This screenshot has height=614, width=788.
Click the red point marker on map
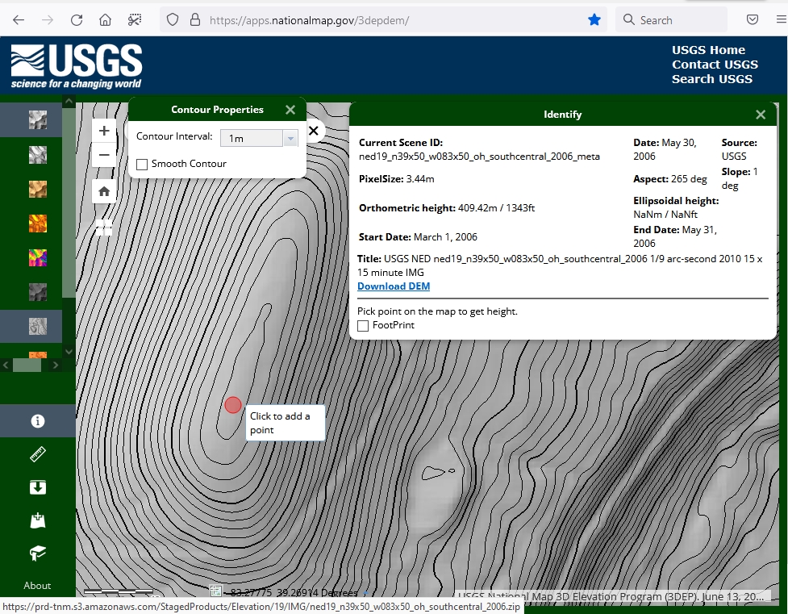click(232, 405)
